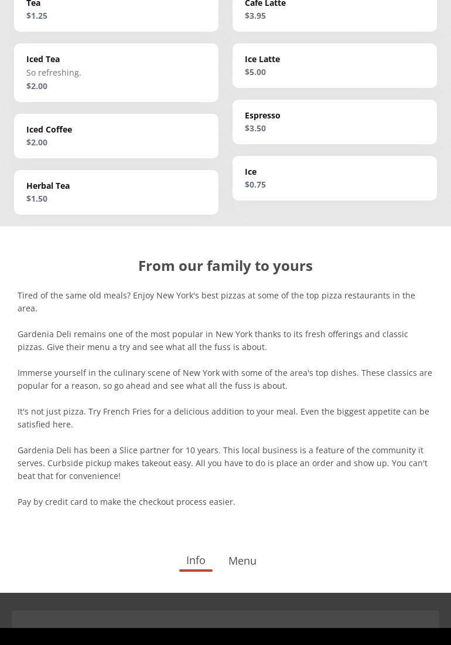Click the paragraph about Gardenia Deli's popularity
Screen dimensions: 451x645
click(x=213, y=340)
